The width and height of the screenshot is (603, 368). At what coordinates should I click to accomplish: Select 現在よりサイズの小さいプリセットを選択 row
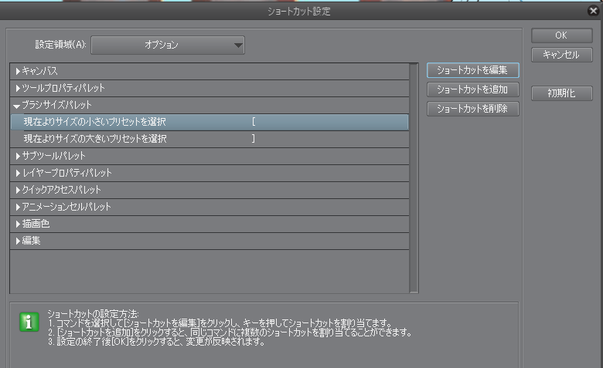(210, 122)
